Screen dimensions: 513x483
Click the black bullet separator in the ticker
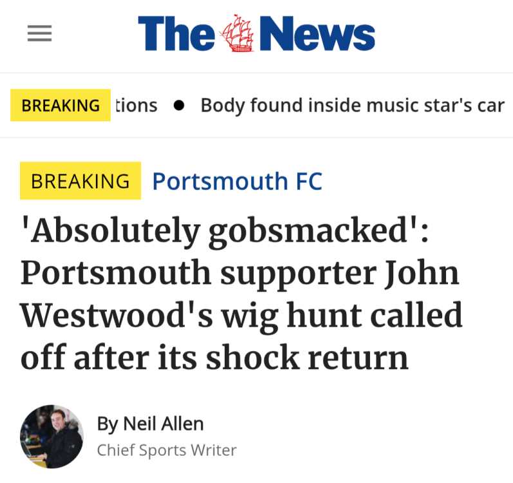179,106
